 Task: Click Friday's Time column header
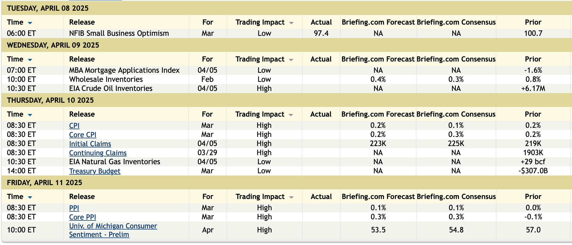(x=15, y=197)
